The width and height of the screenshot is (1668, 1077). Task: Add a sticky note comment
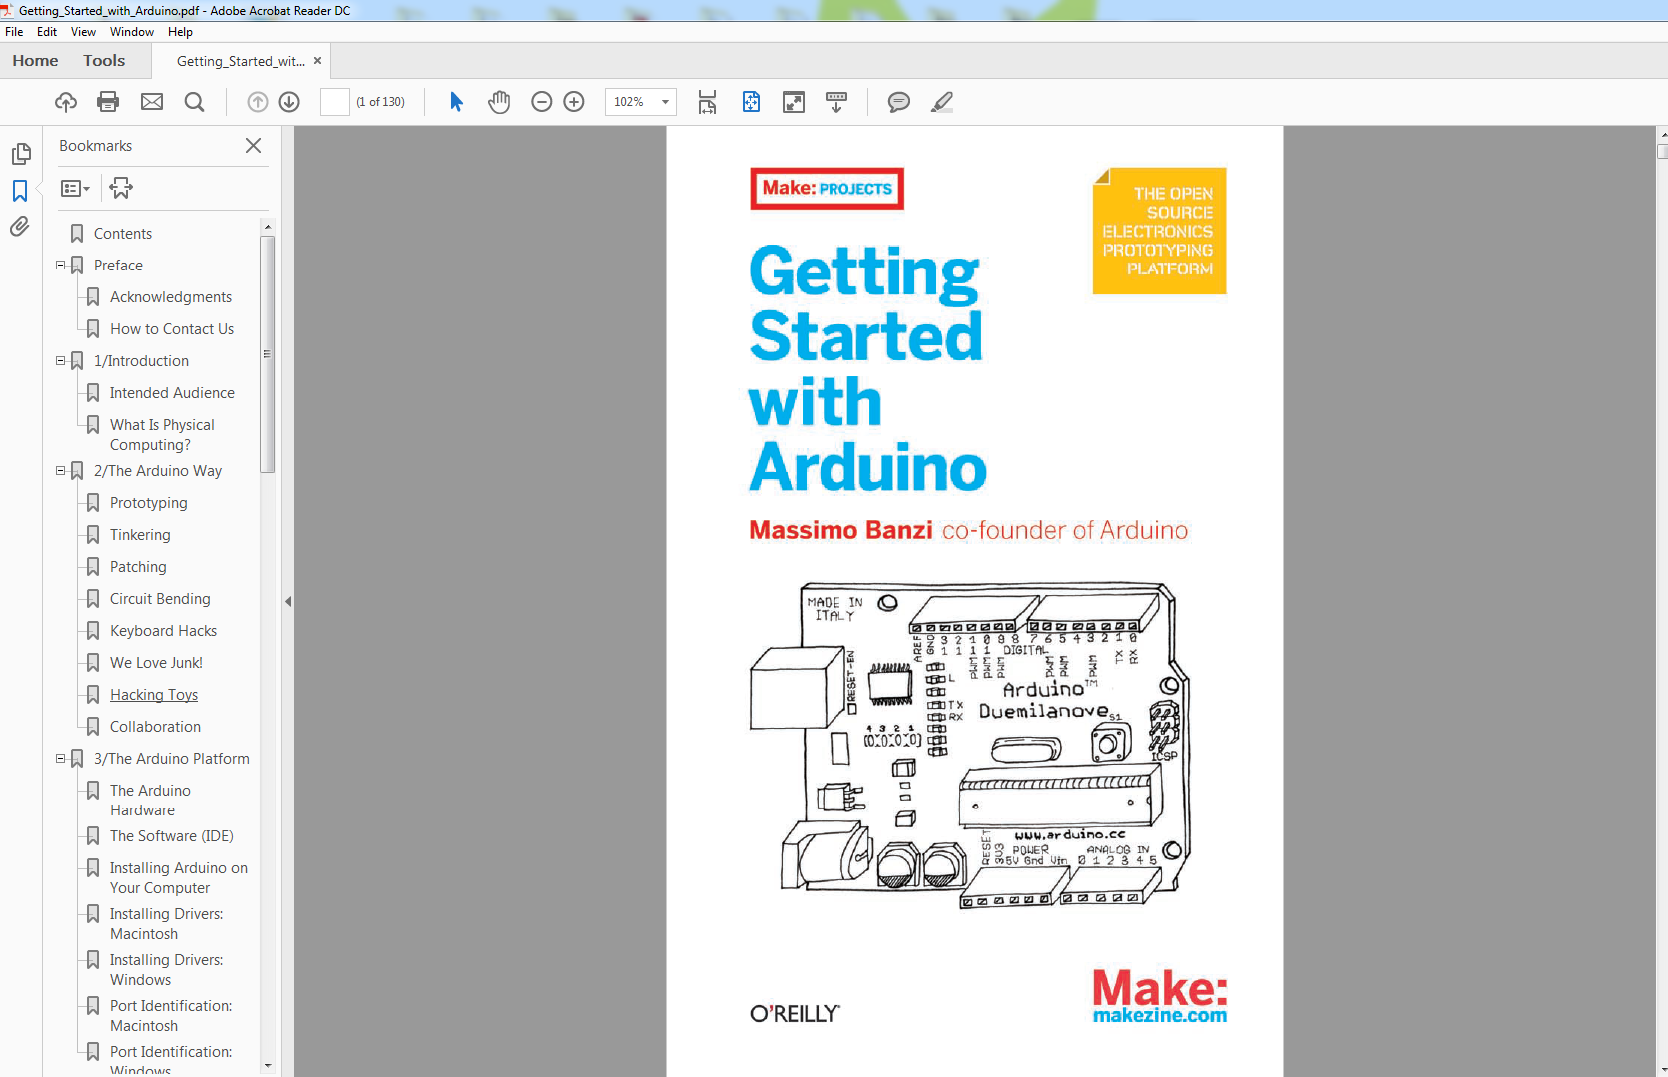[899, 102]
